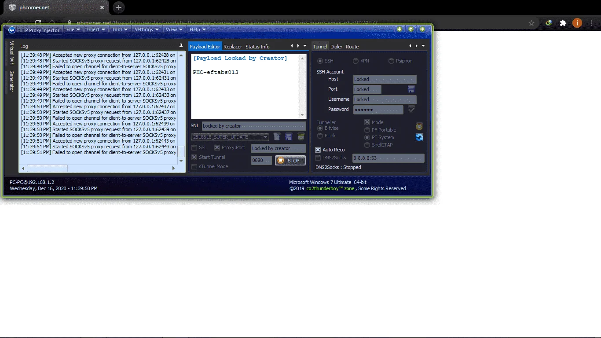This screenshot has height=338, width=601.
Task: Click the green up-arrow button in title bar
Action: tap(410, 29)
